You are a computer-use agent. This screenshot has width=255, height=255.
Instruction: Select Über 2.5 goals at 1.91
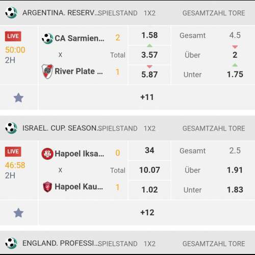tap(213, 170)
